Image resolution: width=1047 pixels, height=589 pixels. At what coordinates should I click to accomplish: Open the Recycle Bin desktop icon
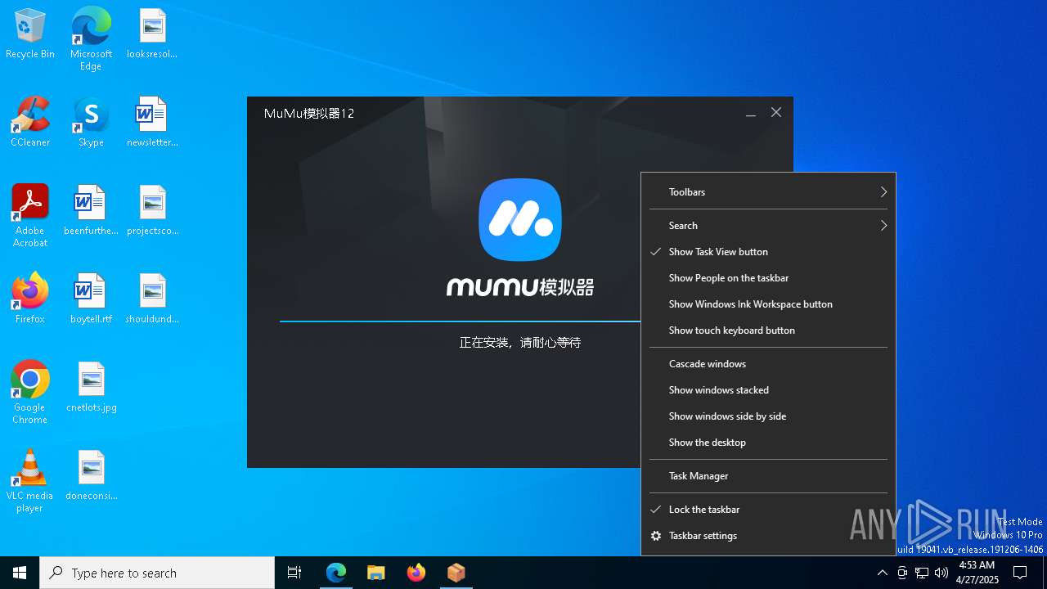30,34
